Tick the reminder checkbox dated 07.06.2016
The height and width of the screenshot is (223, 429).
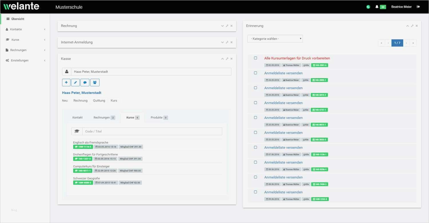coord(255,147)
